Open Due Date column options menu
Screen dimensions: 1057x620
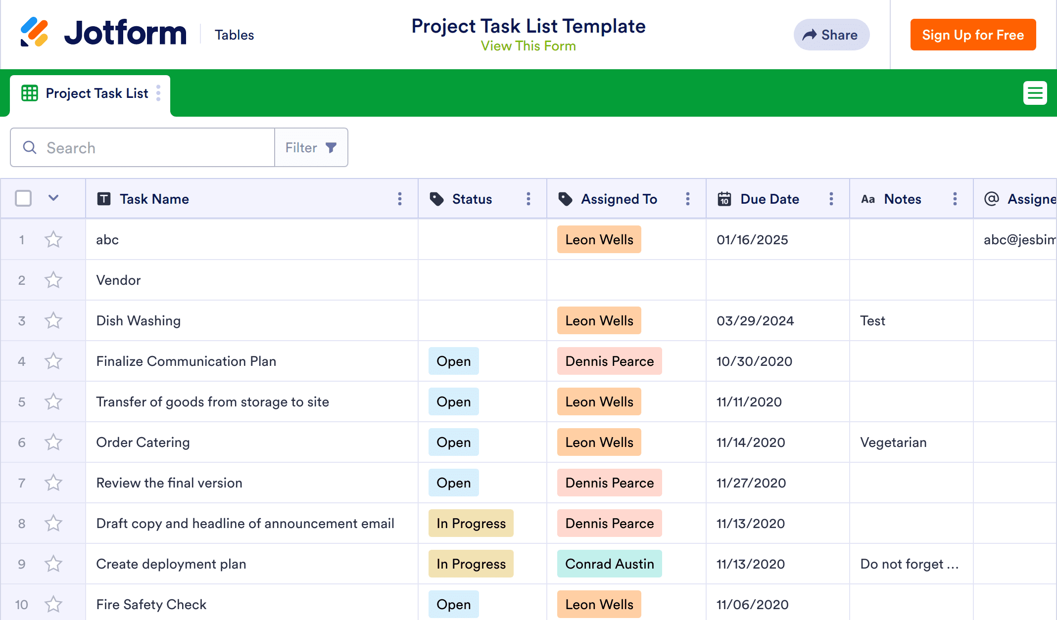[x=831, y=199]
